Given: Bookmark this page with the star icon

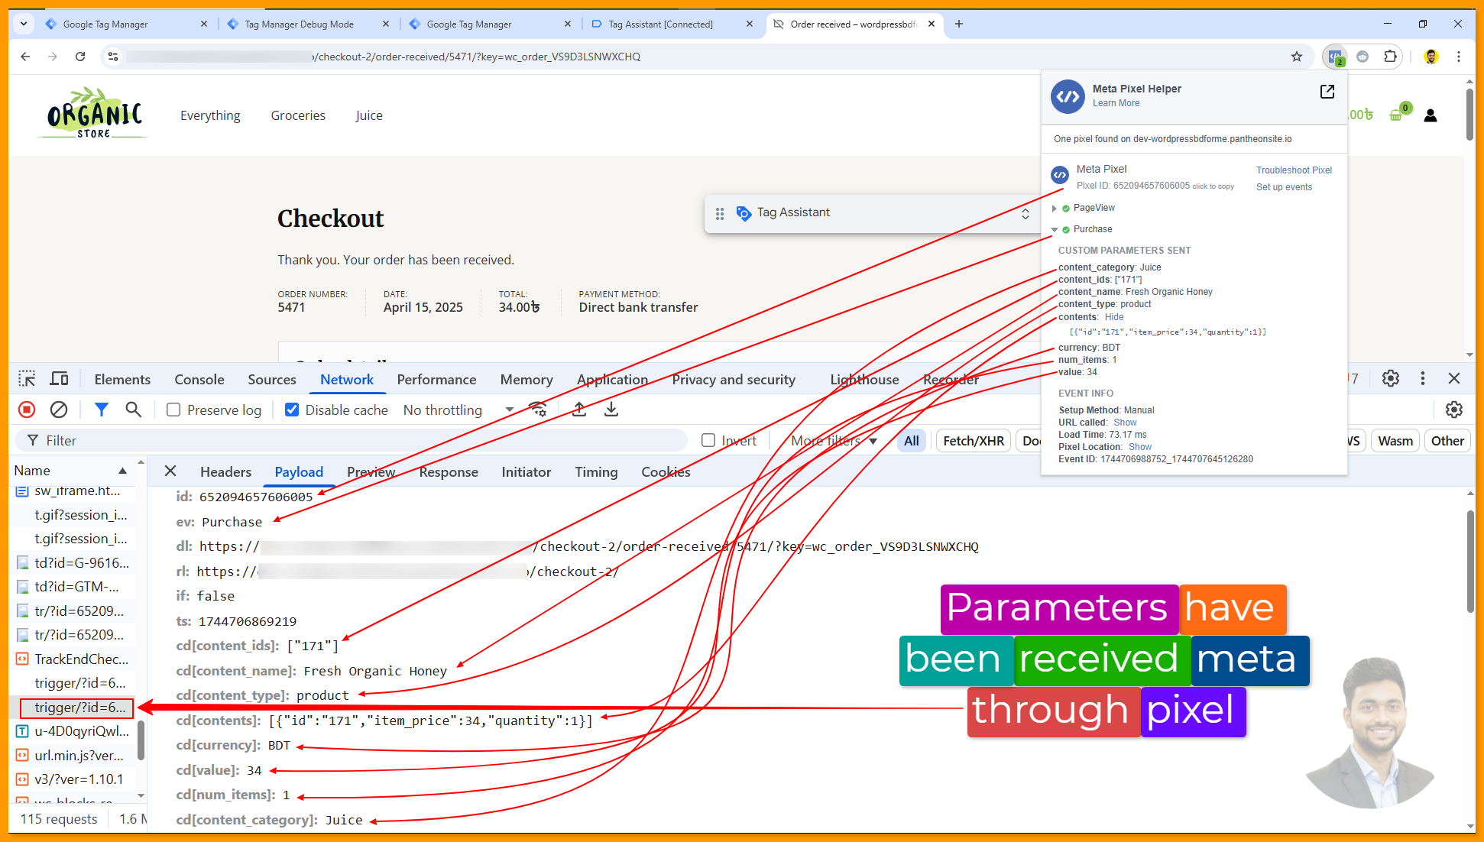Looking at the screenshot, I should 1297,57.
